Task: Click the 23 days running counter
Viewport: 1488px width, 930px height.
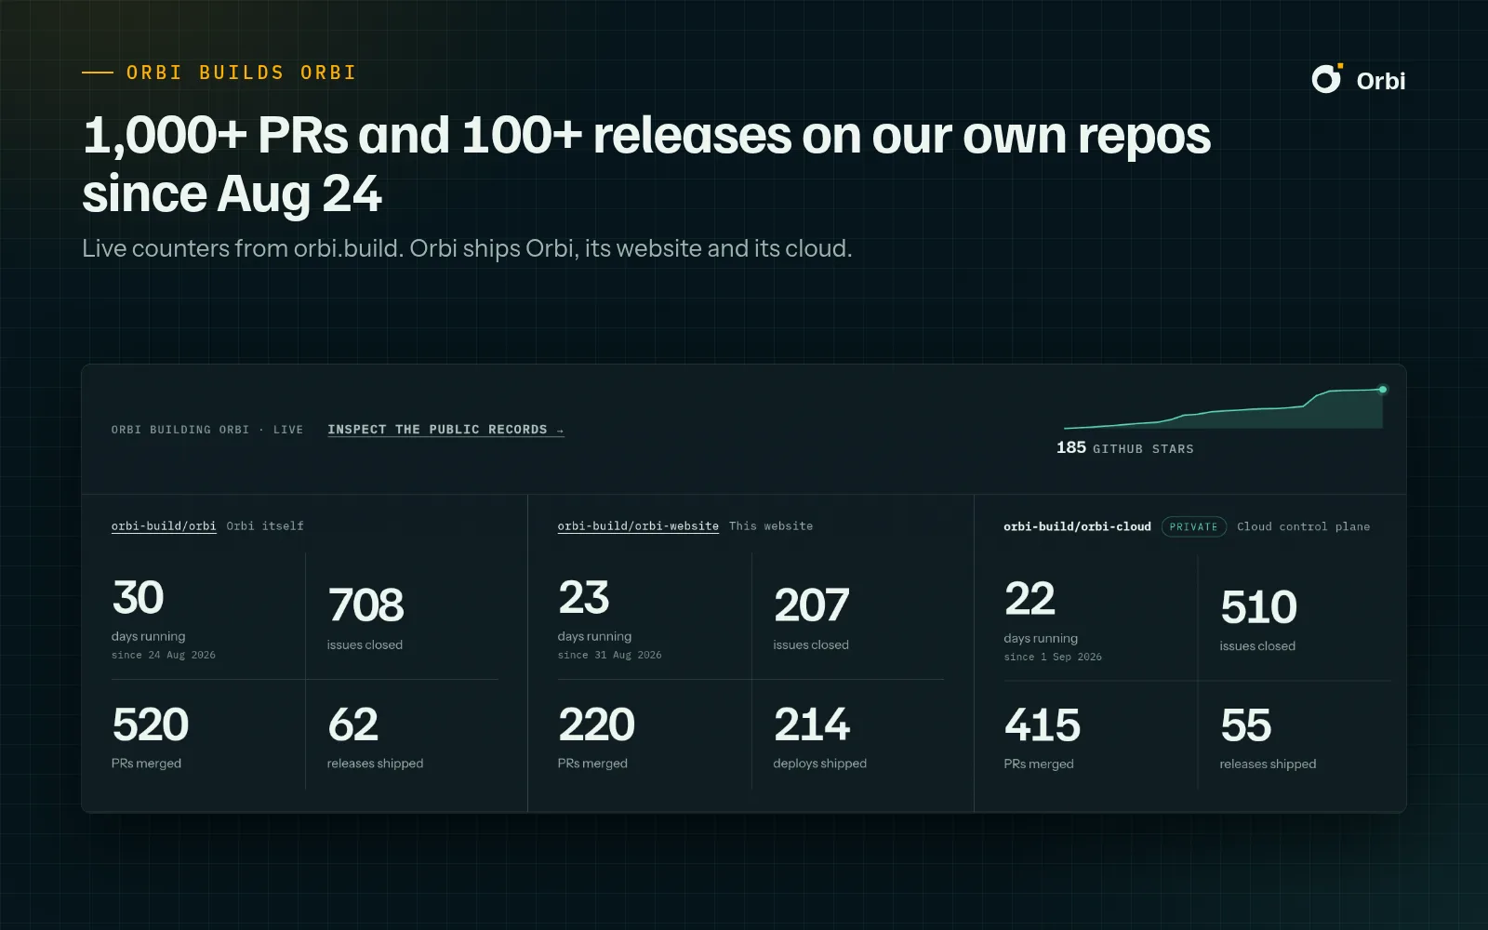Action: coord(610,619)
